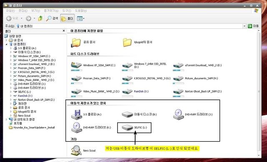
Task: Select SELFIC (L:) in folder tree
Action: point(24,92)
